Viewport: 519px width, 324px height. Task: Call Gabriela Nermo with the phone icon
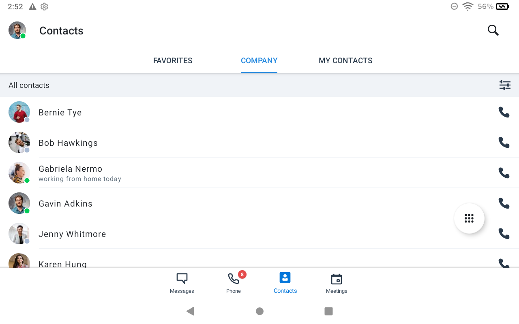[504, 173]
